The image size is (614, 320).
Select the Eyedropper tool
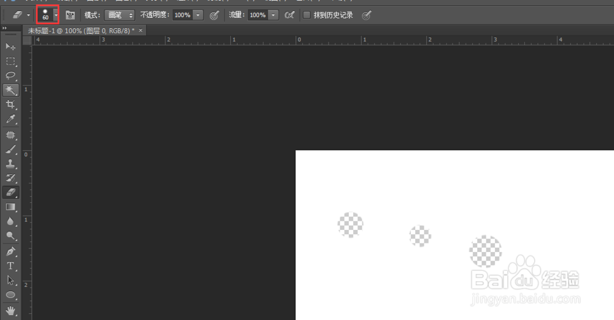[x=10, y=119]
